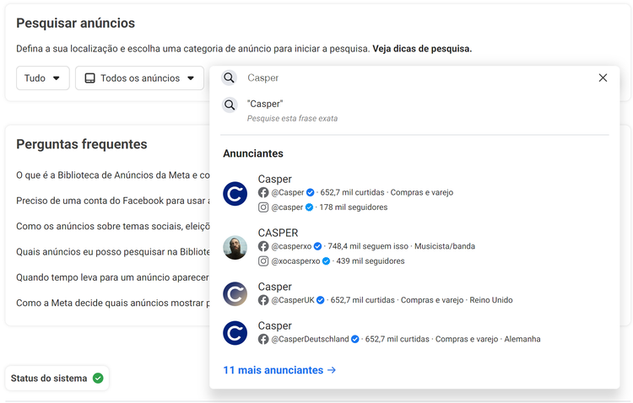
Task: Open FAQ "Quando tempo leva para um anúncio"
Action: (112, 277)
